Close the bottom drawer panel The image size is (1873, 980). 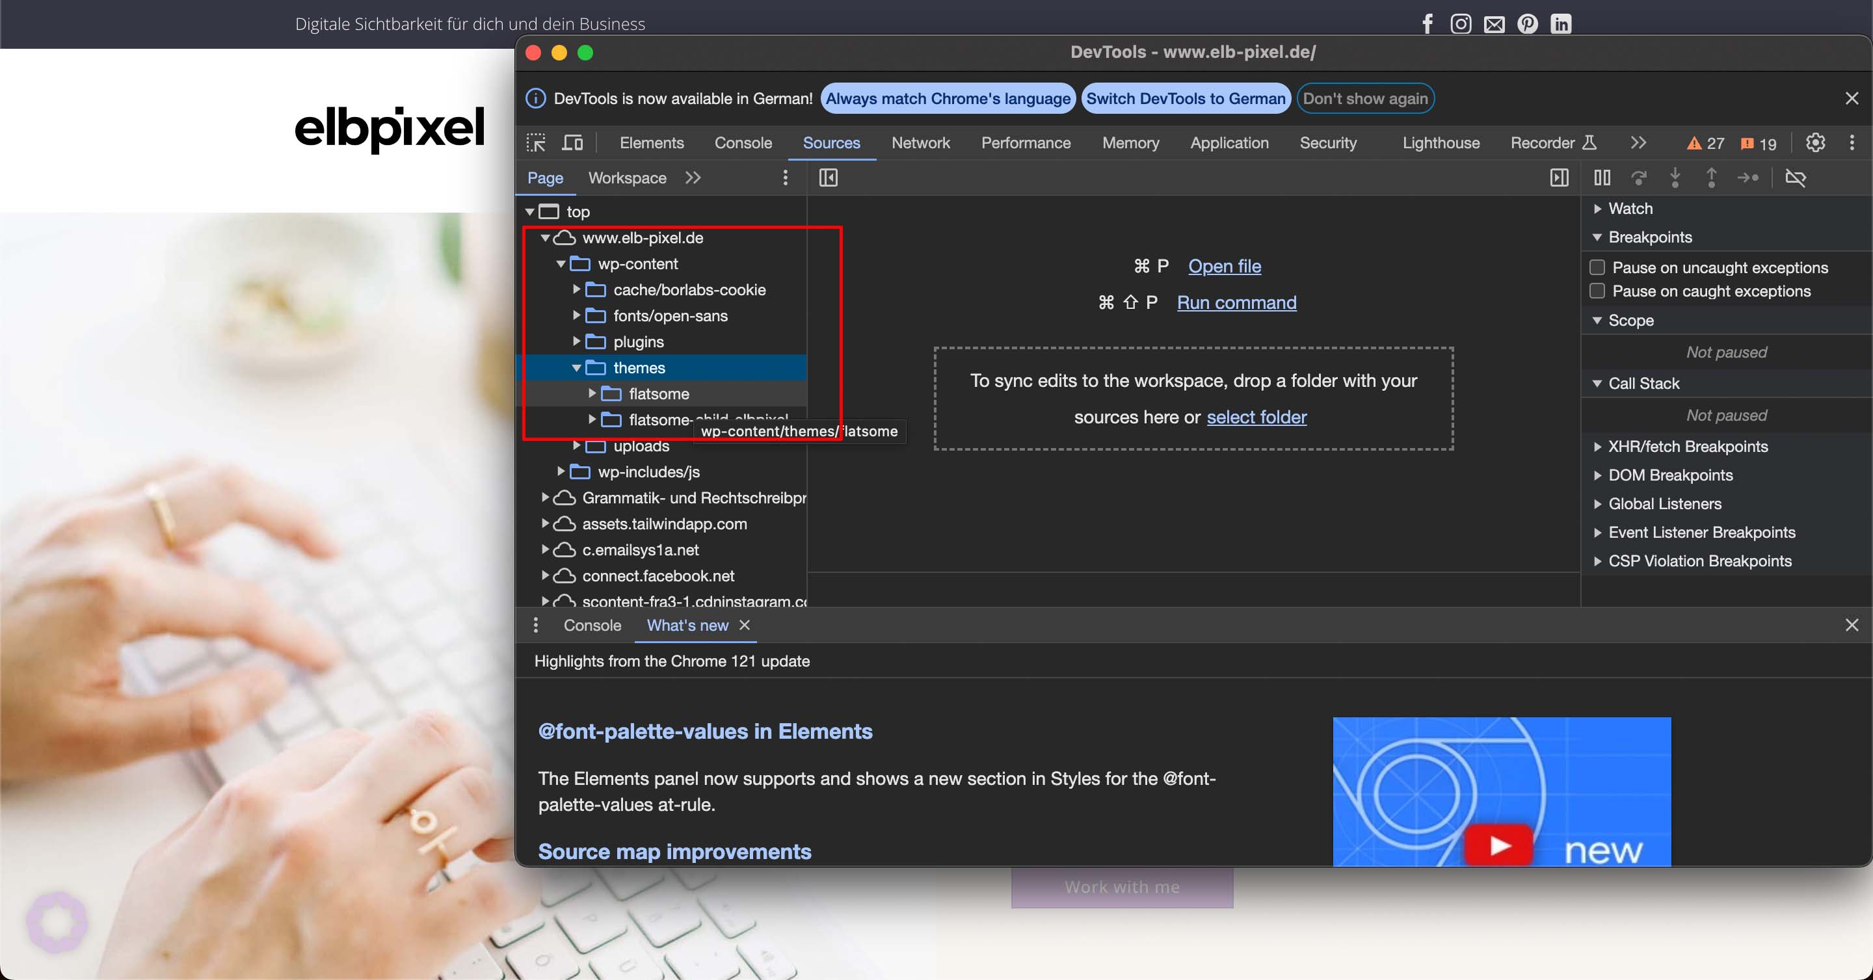(1852, 625)
